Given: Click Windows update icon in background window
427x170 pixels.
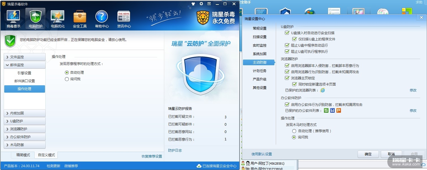Looking at the screenshot, I should click(310, 11).
